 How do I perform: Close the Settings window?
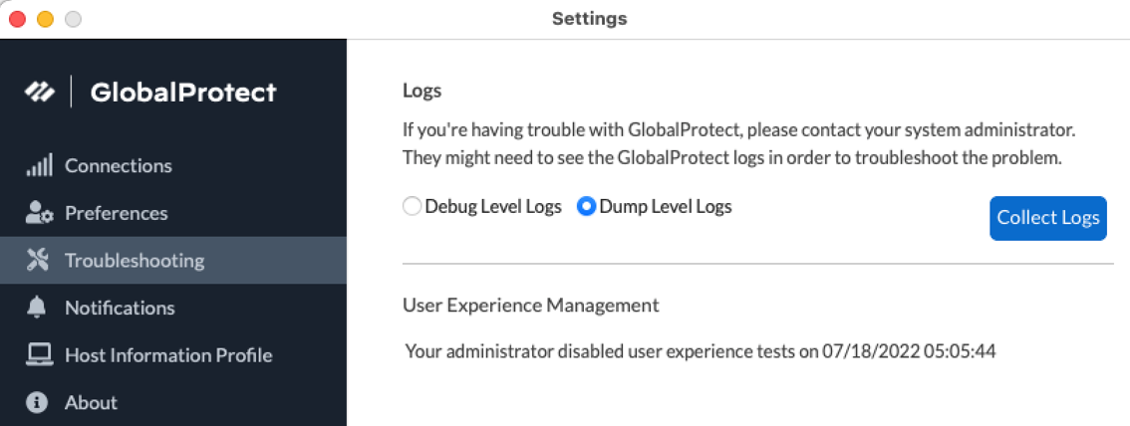[18, 19]
